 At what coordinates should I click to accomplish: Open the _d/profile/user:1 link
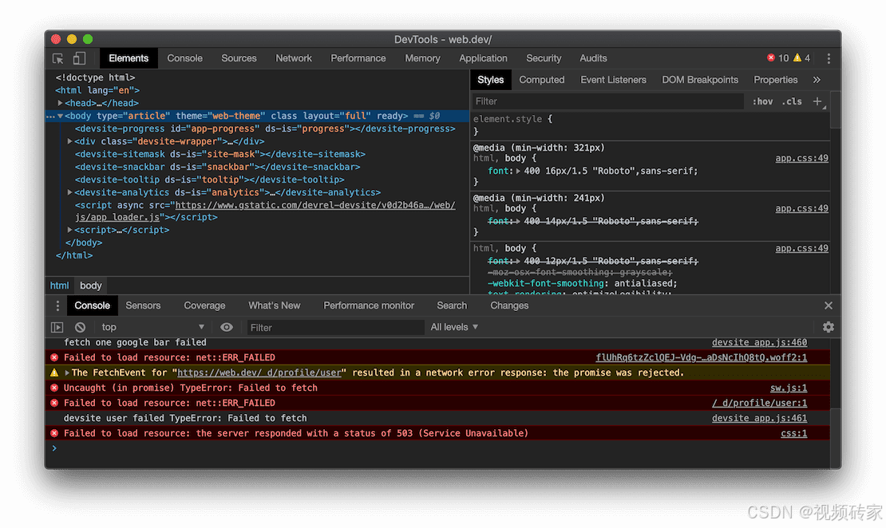759,404
